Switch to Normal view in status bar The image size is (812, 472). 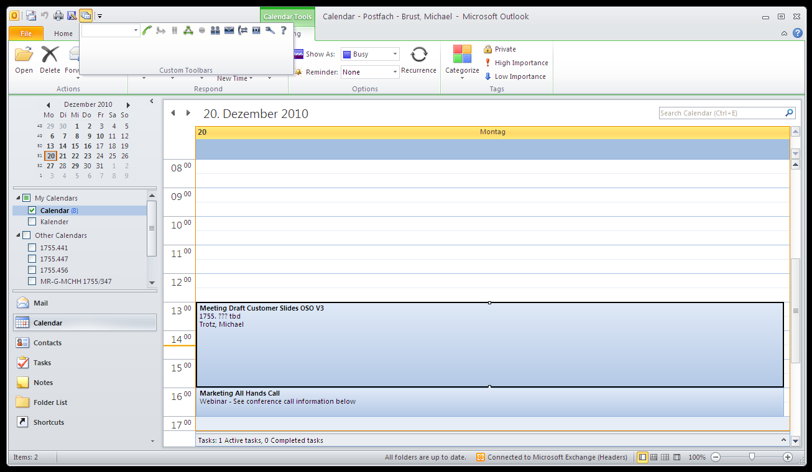point(643,457)
